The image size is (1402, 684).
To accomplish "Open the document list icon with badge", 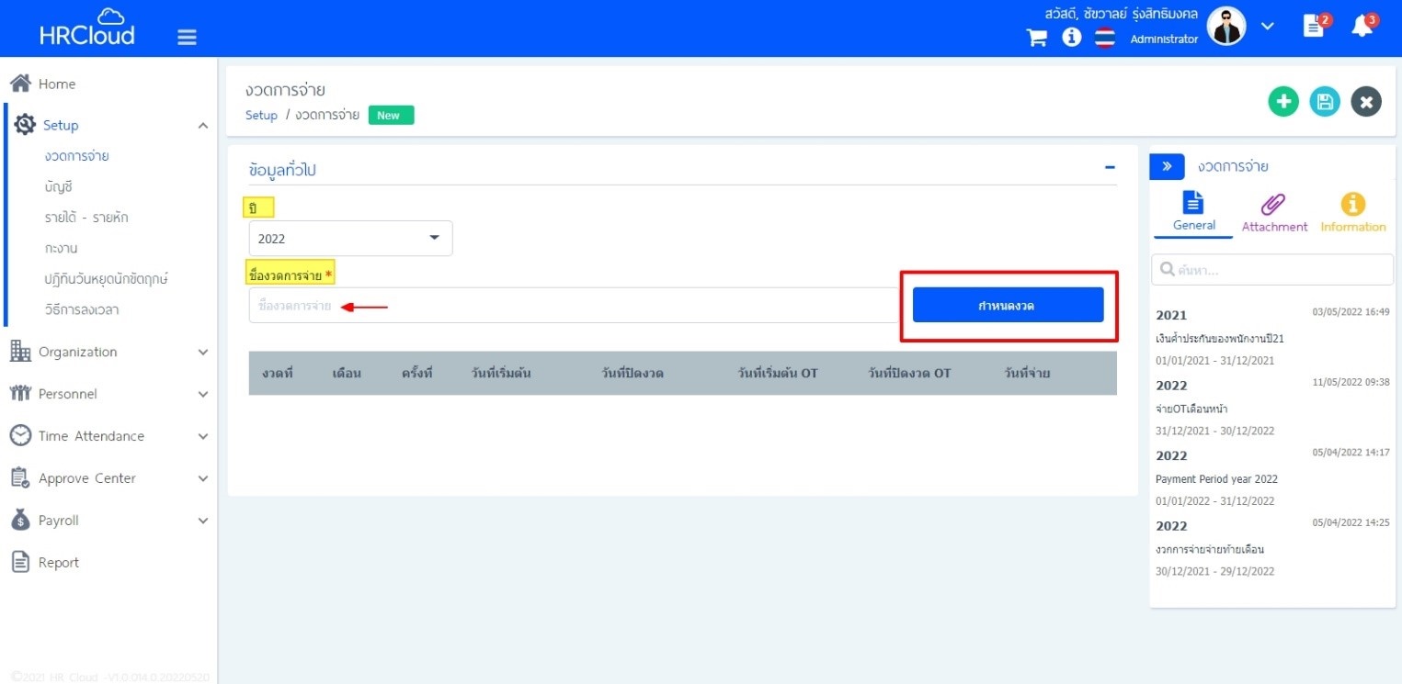I will point(1314,28).
